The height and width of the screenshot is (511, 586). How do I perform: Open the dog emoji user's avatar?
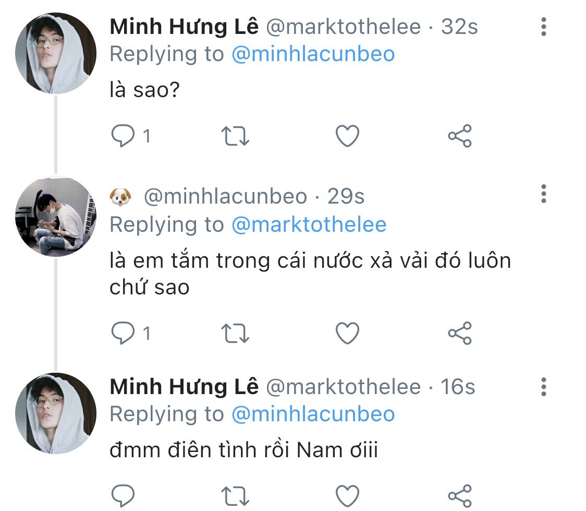click(x=56, y=216)
